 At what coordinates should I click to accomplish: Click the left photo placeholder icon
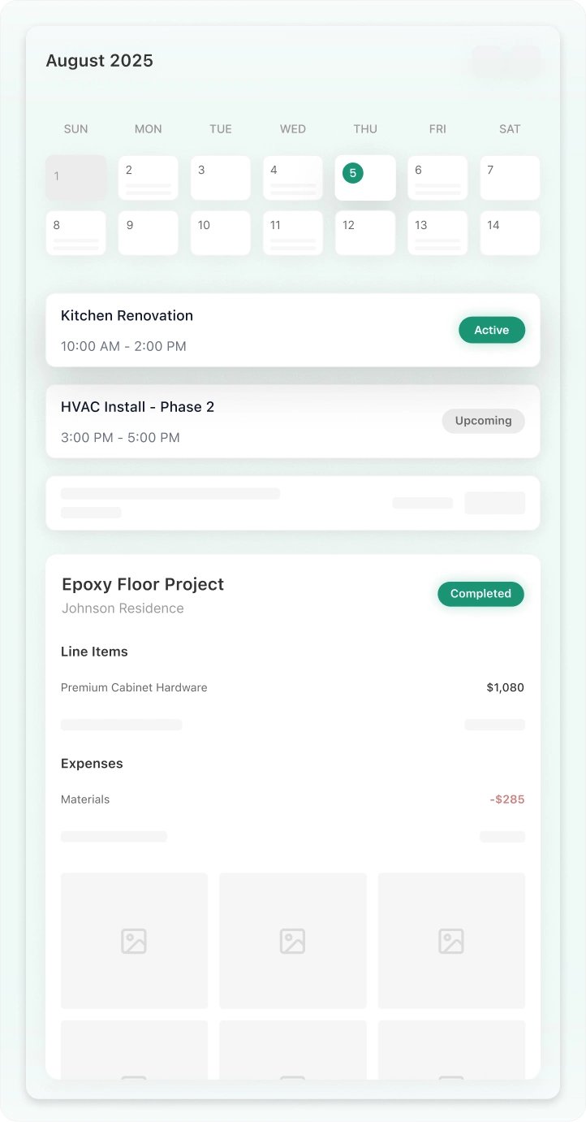[x=134, y=941]
